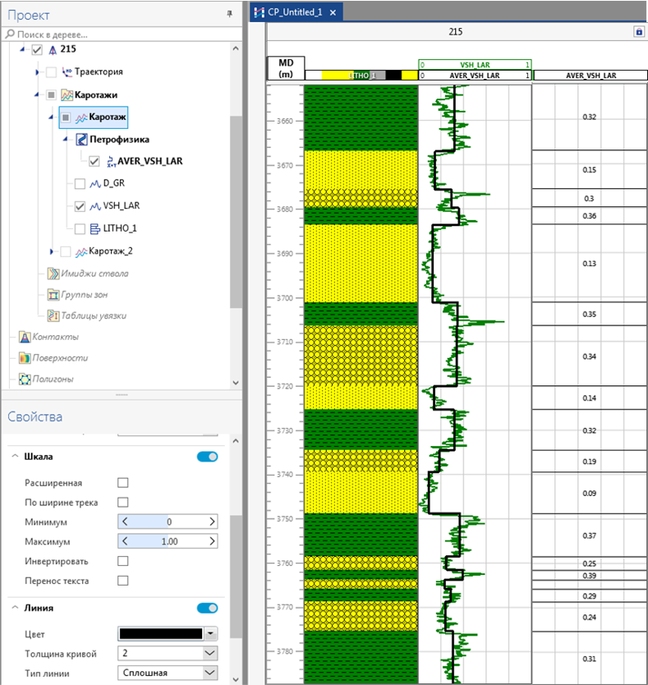Enable the Инвертировать checkbox
This screenshot has height=685, width=648.
point(123,561)
